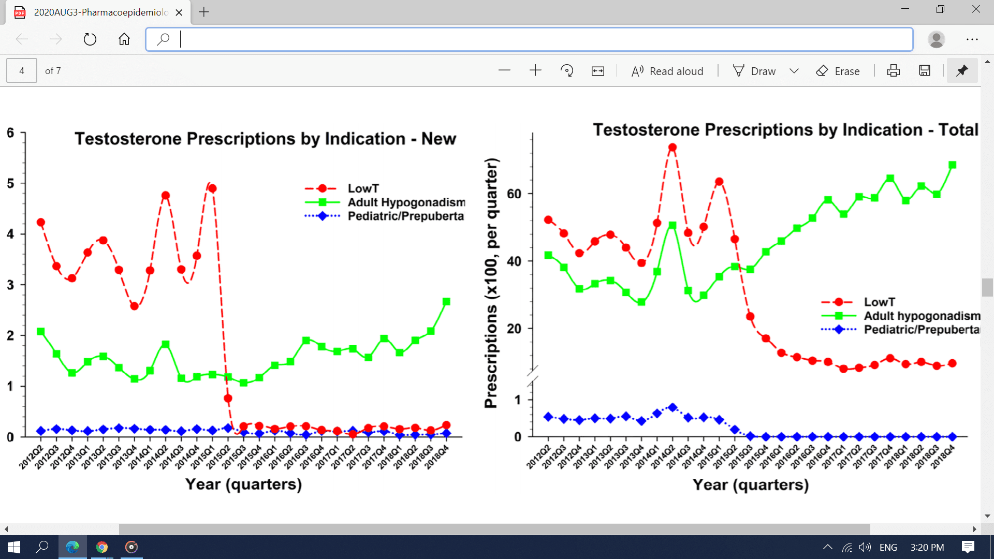
Task: Open the user profile icon
Action: [x=936, y=39]
